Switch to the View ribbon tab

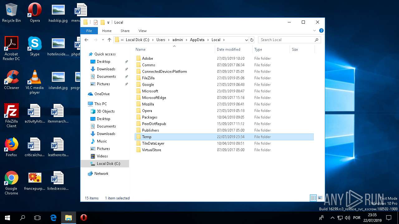pyautogui.click(x=142, y=30)
